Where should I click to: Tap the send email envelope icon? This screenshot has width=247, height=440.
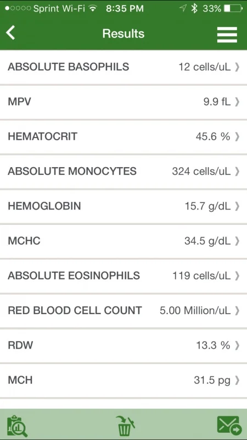tap(229, 425)
